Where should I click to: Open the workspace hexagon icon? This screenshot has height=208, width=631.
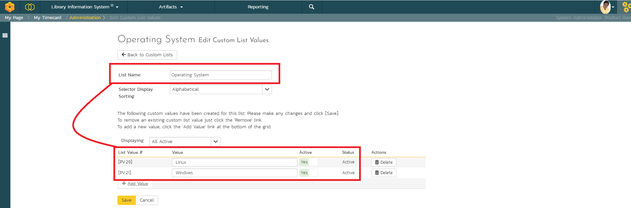click(x=30, y=7)
